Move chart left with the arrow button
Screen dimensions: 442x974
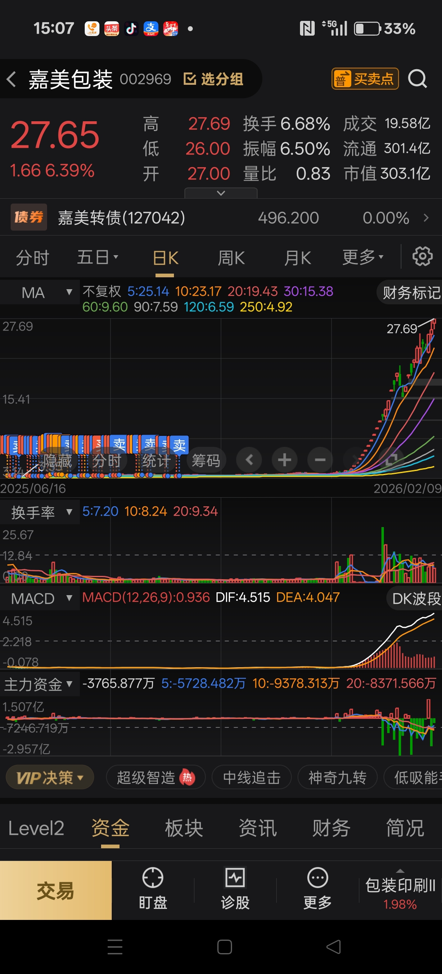[249, 460]
